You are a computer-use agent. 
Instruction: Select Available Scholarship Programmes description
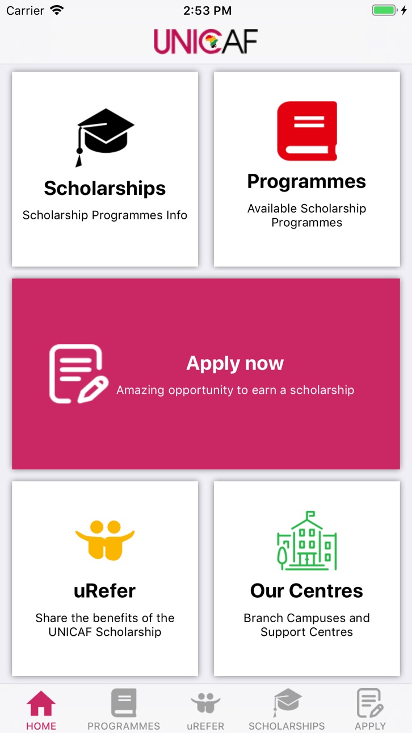click(x=307, y=215)
